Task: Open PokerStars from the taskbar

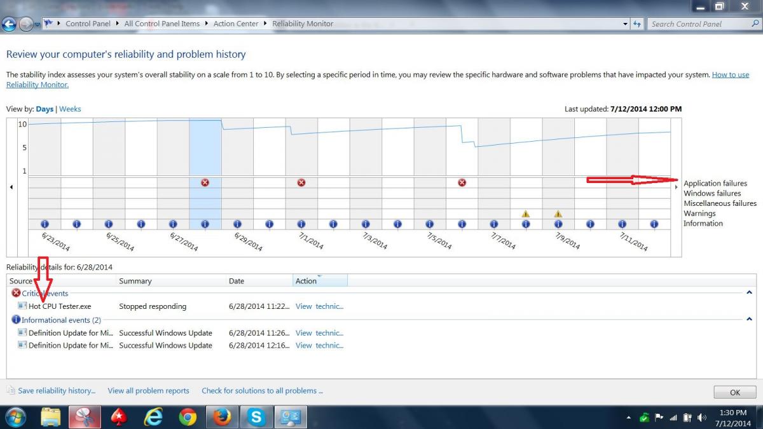Action: point(119,417)
